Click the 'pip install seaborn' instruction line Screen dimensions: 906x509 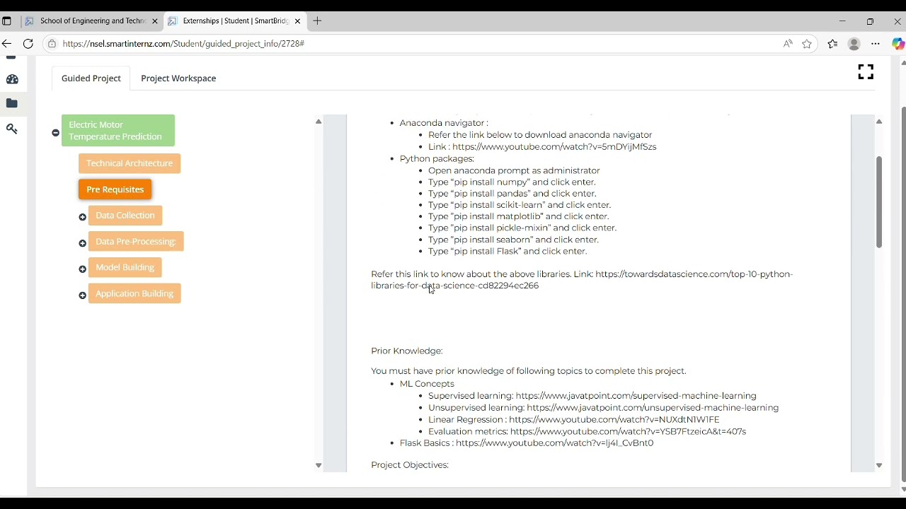point(513,240)
